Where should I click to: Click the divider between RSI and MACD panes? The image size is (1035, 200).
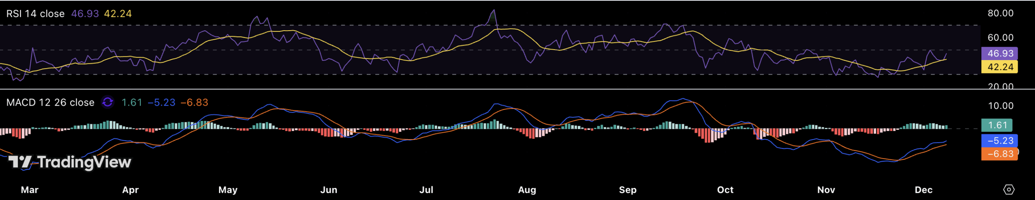click(x=485, y=89)
